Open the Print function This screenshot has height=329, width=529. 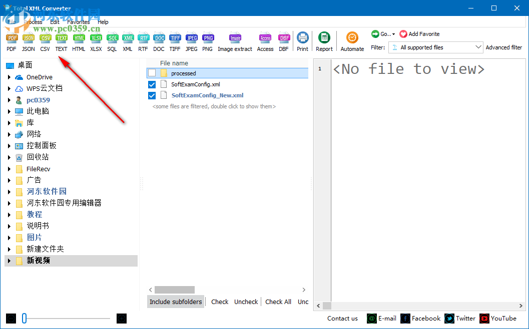click(302, 41)
